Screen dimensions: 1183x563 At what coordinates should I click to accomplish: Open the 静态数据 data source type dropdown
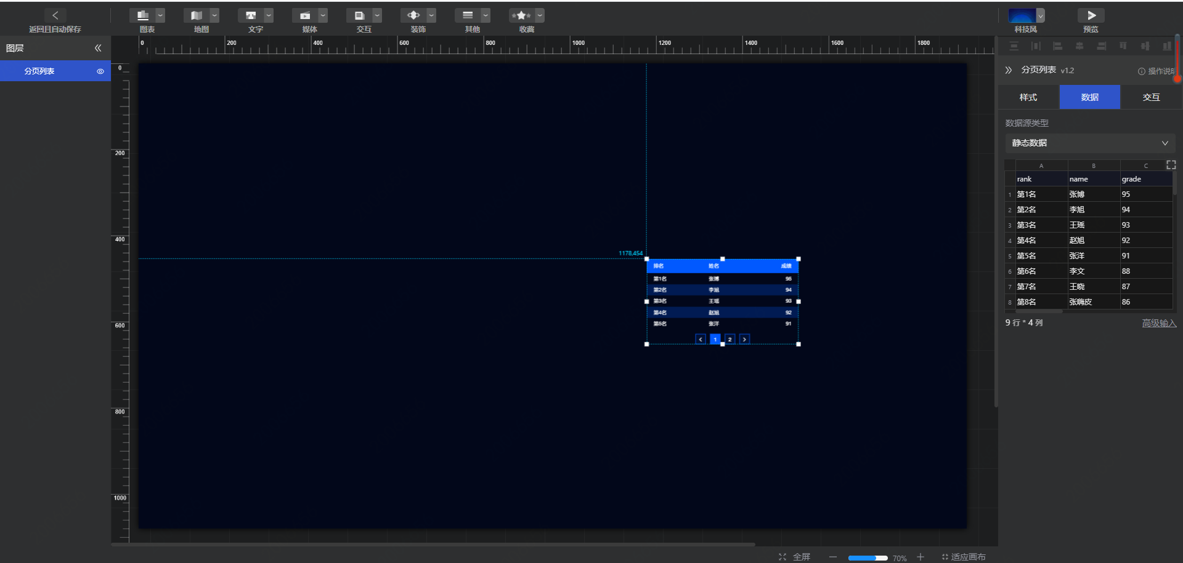tap(1090, 143)
